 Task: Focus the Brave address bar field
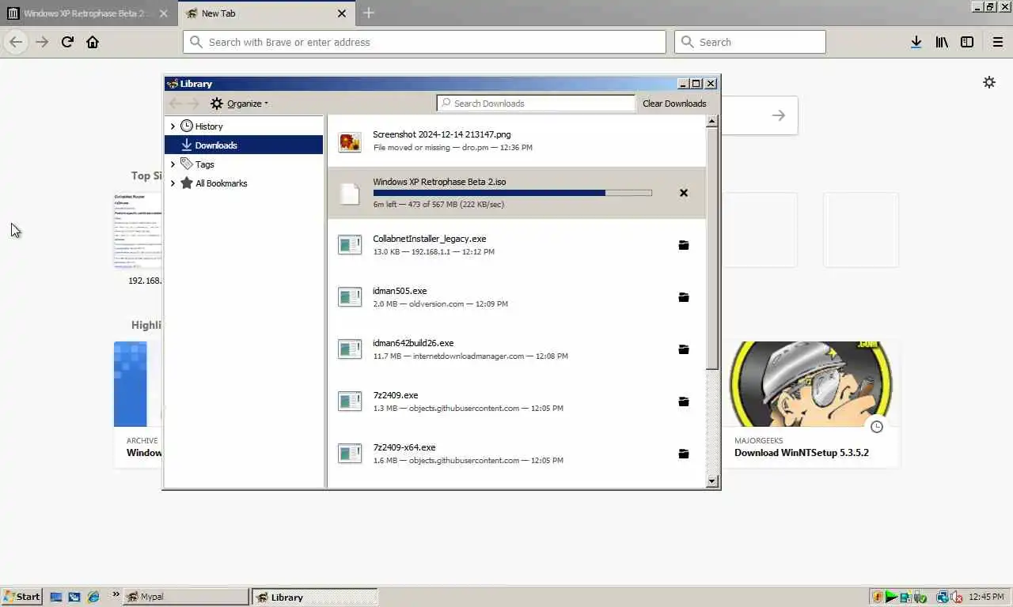pyautogui.click(x=424, y=42)
